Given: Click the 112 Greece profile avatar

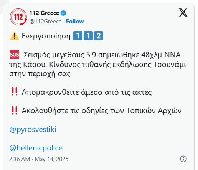Looking at the screenshot, I should tap(18, 17).
